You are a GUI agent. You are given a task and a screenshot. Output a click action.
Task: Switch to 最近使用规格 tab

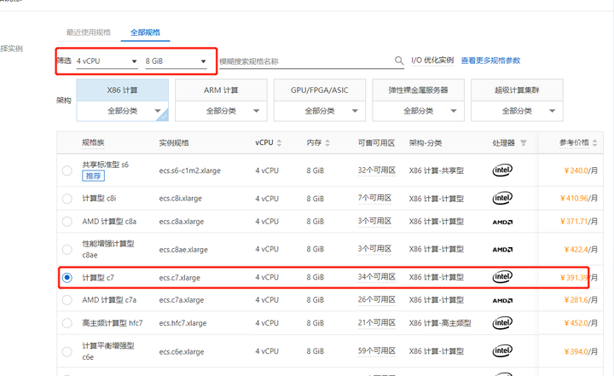tap(89, 32)
